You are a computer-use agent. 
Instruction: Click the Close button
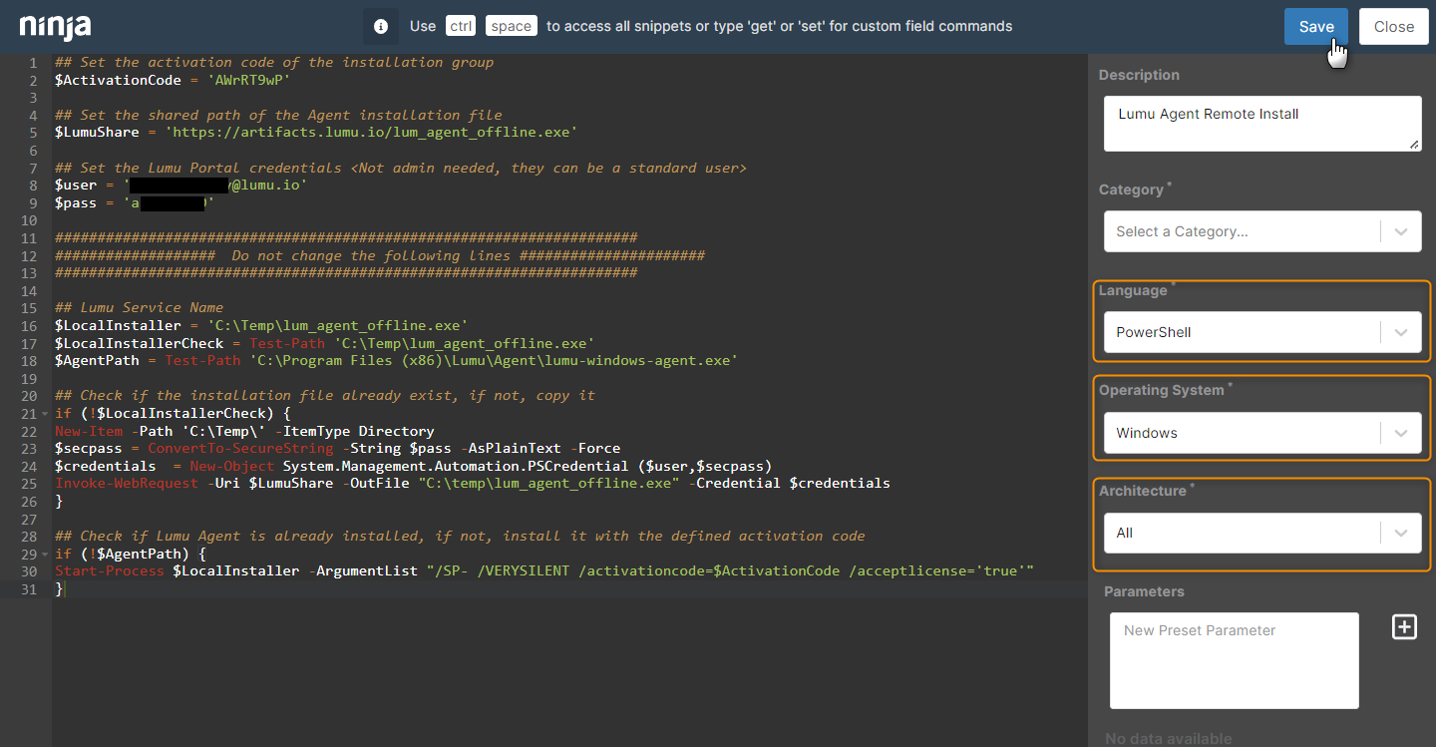coord(1393,26)
